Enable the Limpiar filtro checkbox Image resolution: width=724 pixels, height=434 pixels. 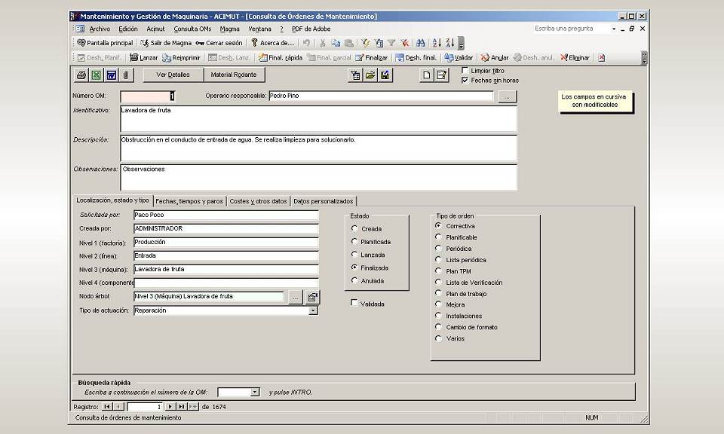(465, 71)
